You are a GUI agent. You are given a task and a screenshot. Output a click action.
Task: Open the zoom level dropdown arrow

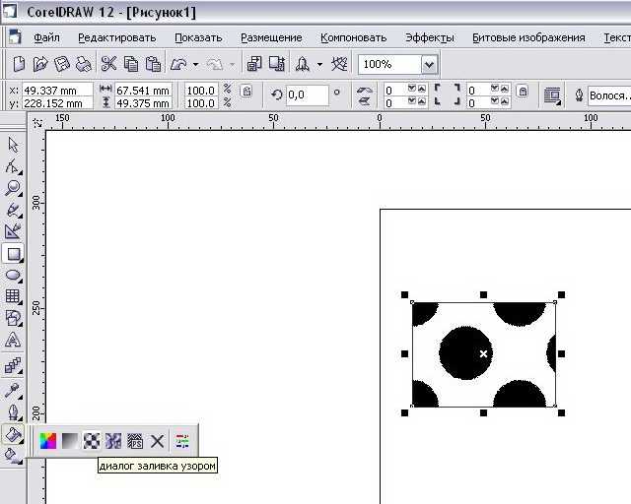point(429,64)
